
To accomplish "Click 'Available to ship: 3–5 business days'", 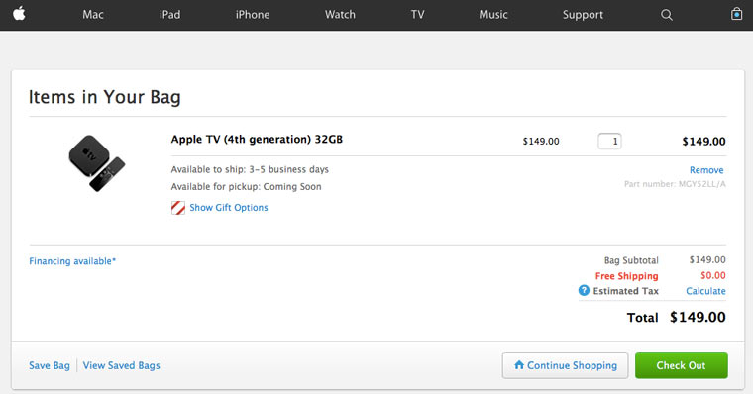I will 250,169.
